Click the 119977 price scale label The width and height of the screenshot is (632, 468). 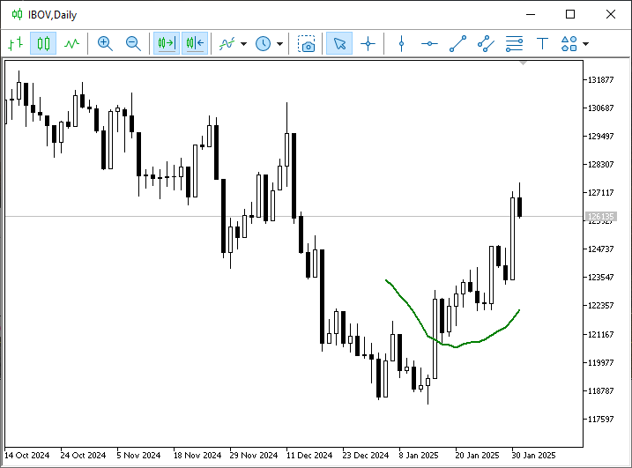click(600, 363)
